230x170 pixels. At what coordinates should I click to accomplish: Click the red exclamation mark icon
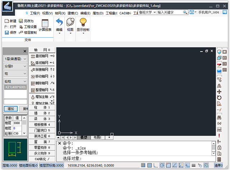click(219, 136)
